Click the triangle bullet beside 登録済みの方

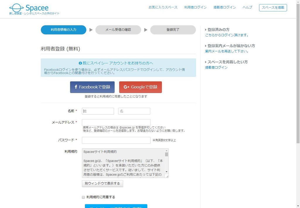pos(206,30)
